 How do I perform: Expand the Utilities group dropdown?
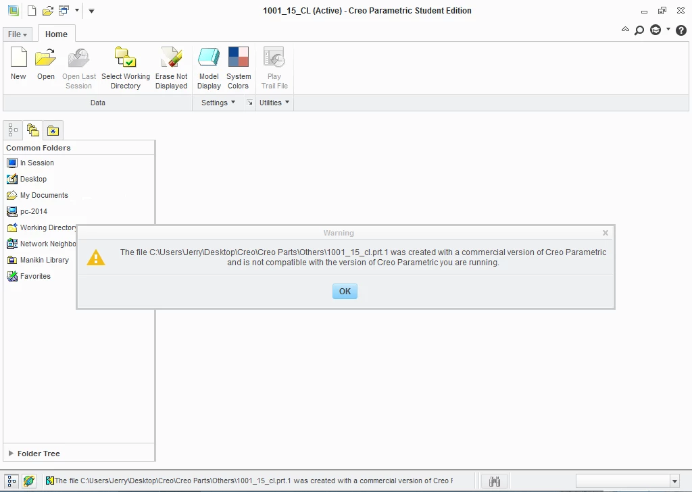pos(274,103)
